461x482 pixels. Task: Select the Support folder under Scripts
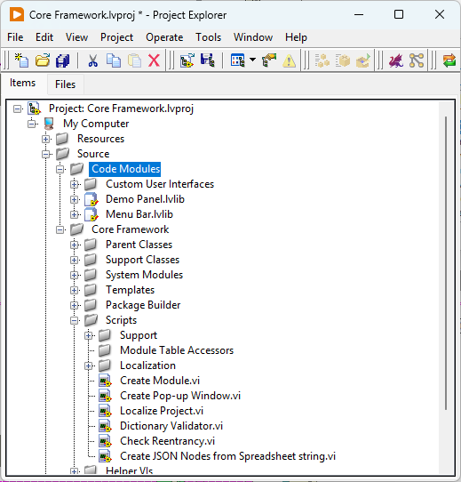[139, 335]
